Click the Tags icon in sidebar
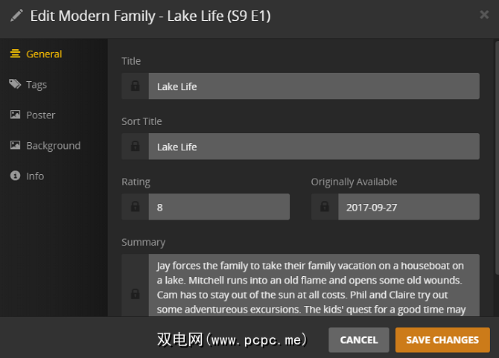The image size is (499, 358). click(x=14, y=85)
